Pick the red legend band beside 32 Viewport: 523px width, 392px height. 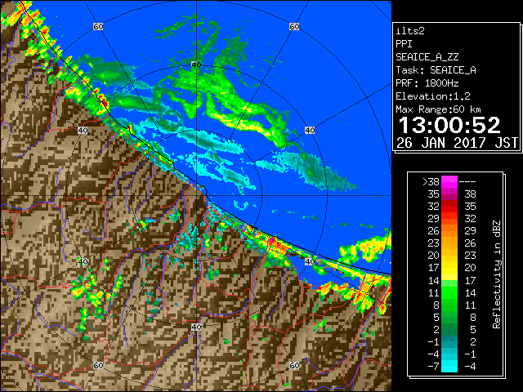click(449, 207)
